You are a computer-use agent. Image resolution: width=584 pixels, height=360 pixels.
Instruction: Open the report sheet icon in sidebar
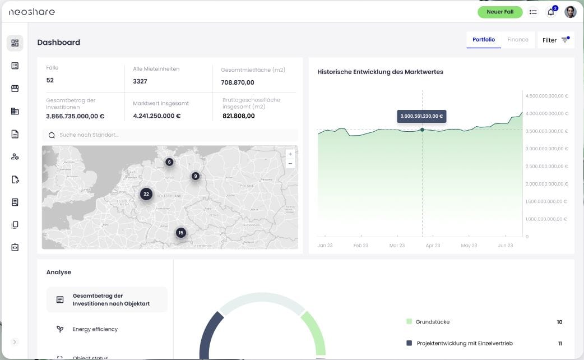tap(15, 202)
